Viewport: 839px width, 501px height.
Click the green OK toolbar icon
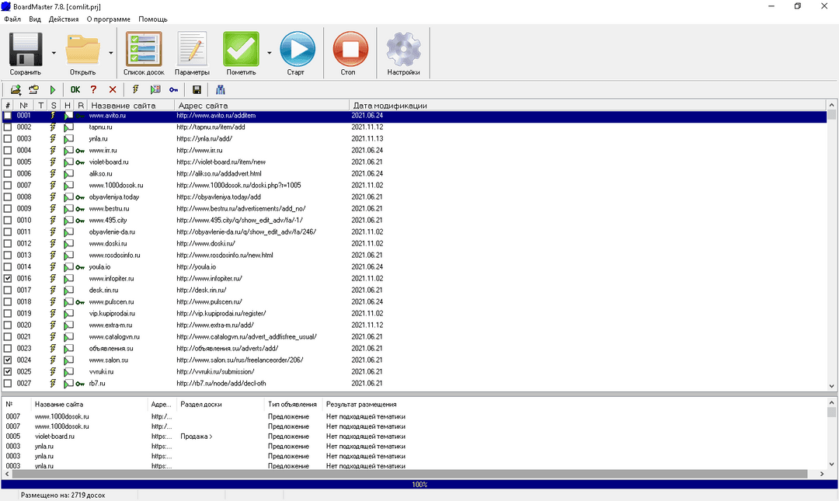point(75,90)
